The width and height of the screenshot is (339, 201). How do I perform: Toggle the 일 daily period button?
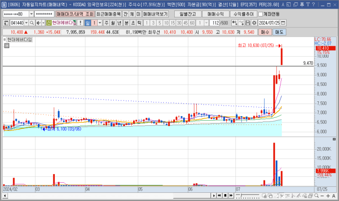88,23
